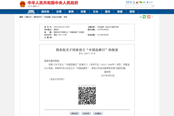Image resolution: width=174 pixels, height=116 pixels.
Task: Click the round accessibility icon beside the envelope
Action: [131, 2]
